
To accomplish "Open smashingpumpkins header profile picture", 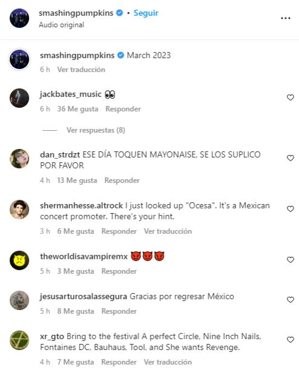I will pyautogui.click(x=19, y=18).
